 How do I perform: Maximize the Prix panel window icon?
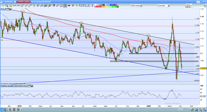[x=8, y=9]
